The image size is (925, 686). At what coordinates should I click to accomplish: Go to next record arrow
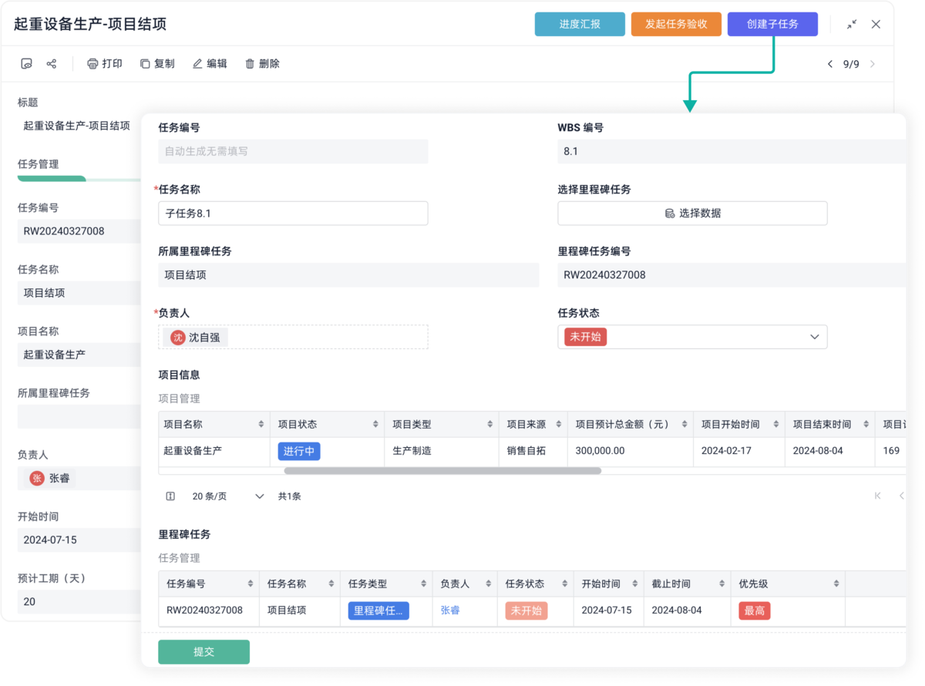[873, 64]
